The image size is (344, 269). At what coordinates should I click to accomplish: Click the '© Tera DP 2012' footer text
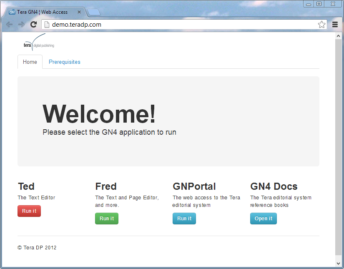tap(37, 248)
